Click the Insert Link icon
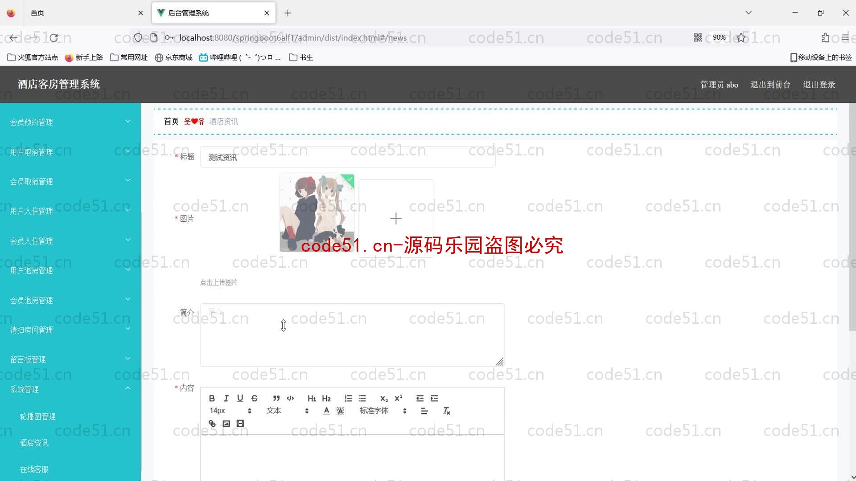The height and width of the screenshot is (481, 856). [212, 423]
